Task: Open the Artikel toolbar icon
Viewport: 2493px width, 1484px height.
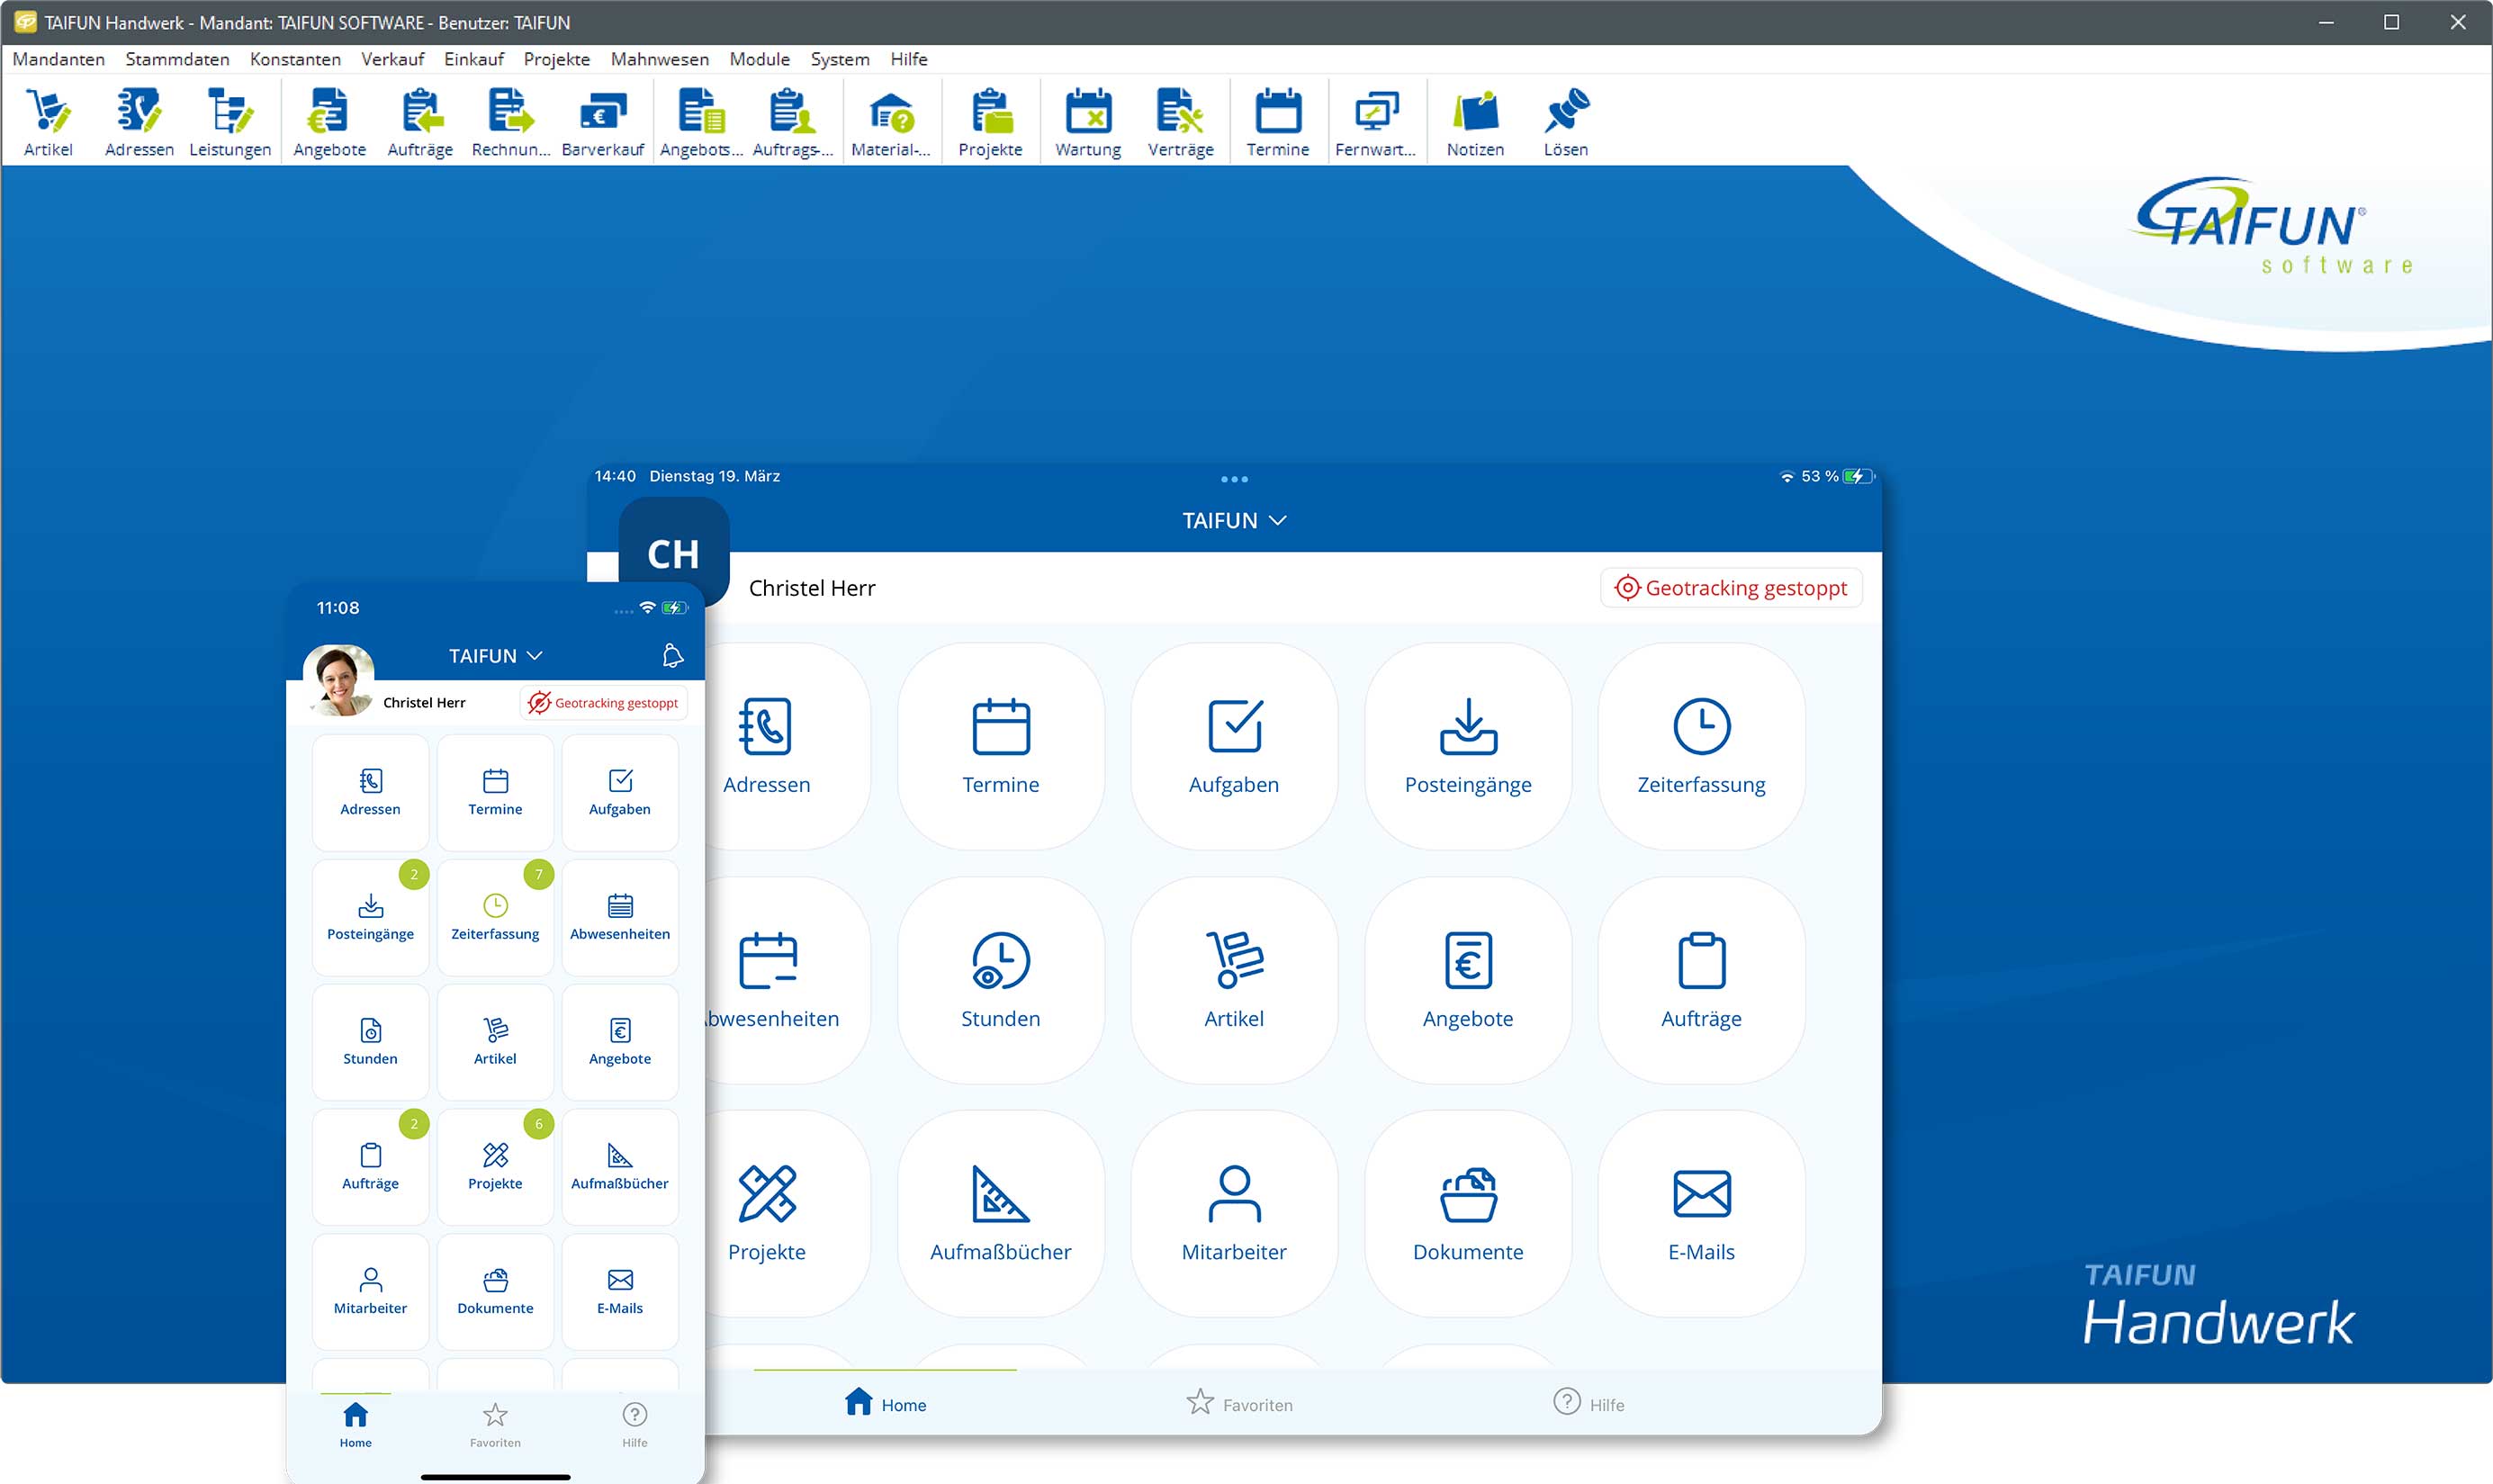Action: click(x=48, y=121)
